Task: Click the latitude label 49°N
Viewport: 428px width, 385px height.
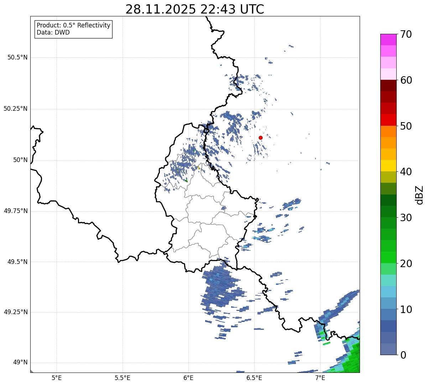Action: tap(20, 363)
